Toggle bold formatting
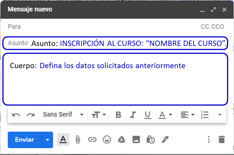Screen dimensions: 234x155 pyautogui.click(x=118, y=115)
